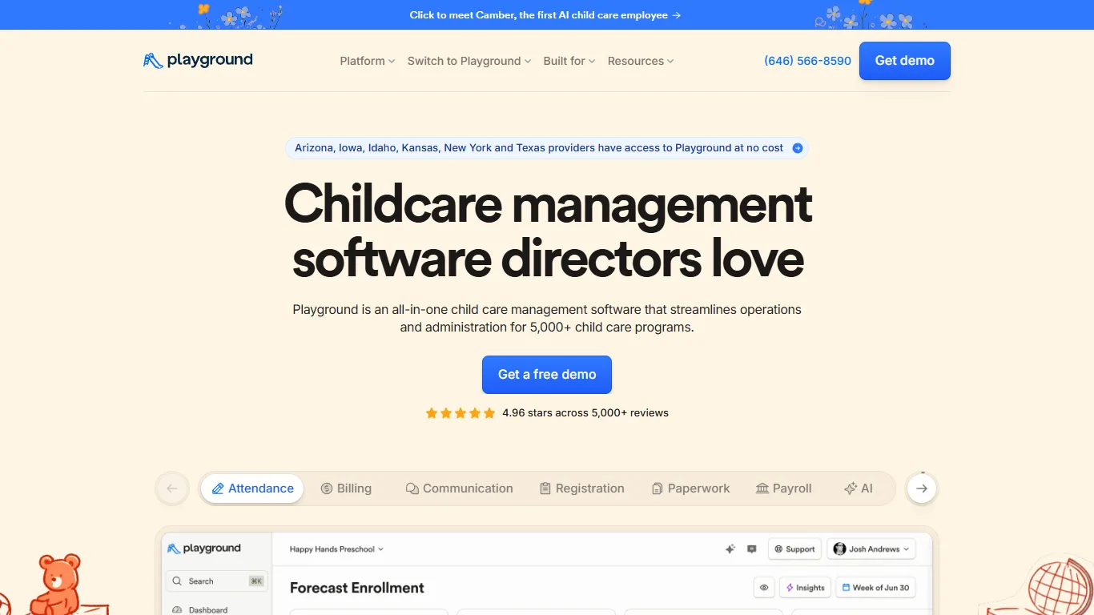Viewport: 1094px width, 615px height.
Task: Click the ⌘K shortcut badge in Search
Action: click(256, 581)
